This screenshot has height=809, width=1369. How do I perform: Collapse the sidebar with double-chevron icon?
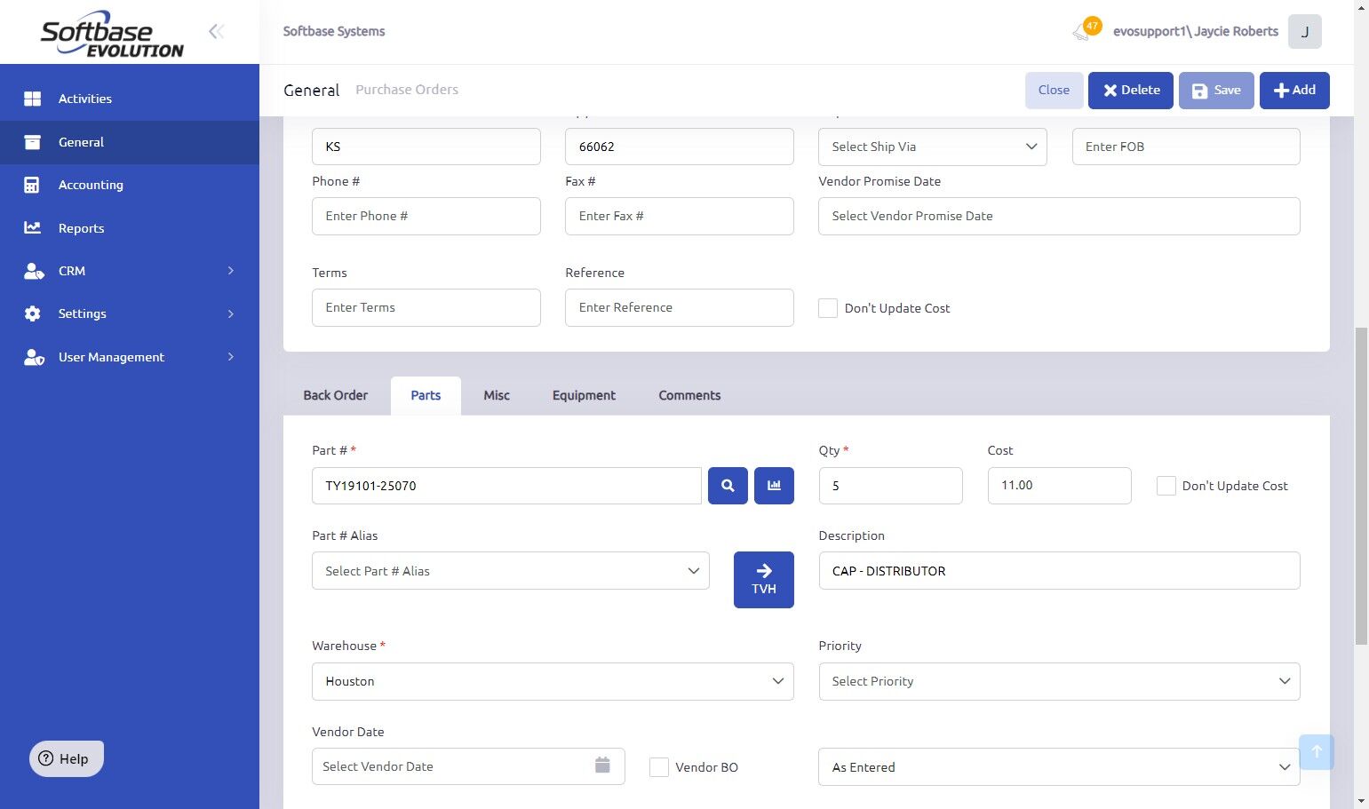point(216,32)
